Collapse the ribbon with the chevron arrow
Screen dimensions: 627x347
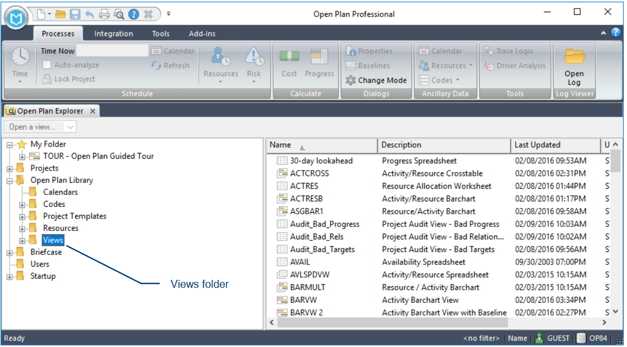tap(604, 33)
